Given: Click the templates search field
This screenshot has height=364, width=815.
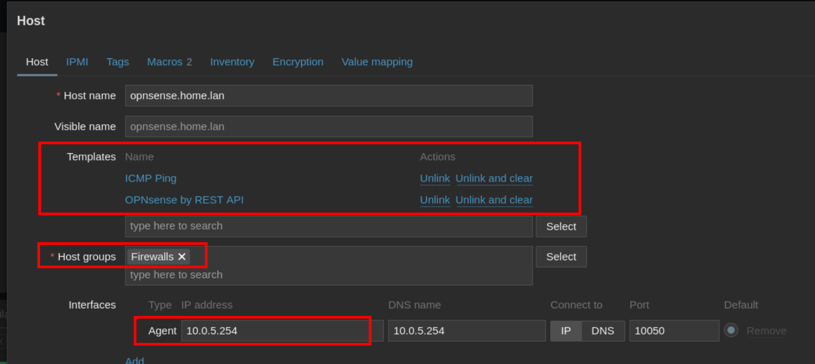Looking at the screenshot, I should pyautogui.click(x=329, y=226).
